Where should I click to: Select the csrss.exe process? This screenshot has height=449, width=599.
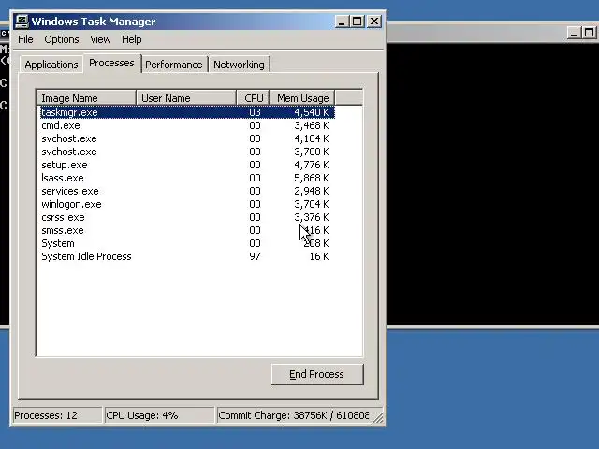(x=187, y=217)
